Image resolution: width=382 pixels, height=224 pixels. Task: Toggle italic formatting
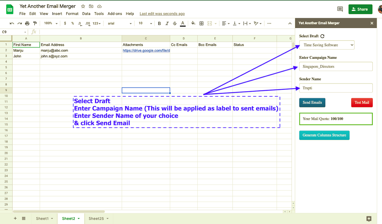[x=167, y=23]
